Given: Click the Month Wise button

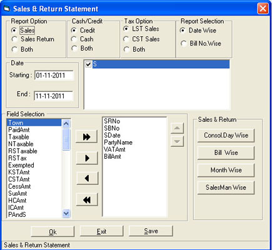Looking at the screenshot, I should 226,170.
